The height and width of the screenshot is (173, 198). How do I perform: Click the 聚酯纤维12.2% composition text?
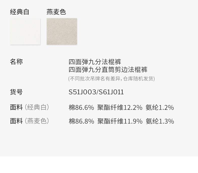click(x=120, y=107)
